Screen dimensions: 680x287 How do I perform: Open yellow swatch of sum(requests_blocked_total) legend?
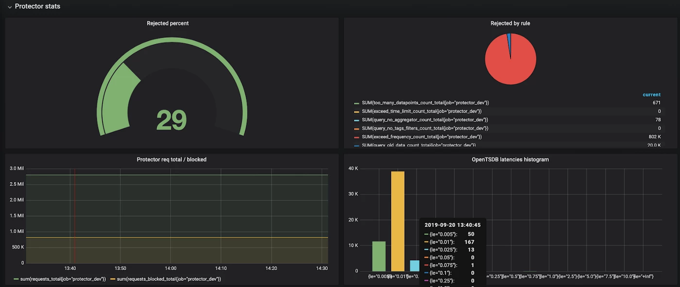(x=113, y=279)
